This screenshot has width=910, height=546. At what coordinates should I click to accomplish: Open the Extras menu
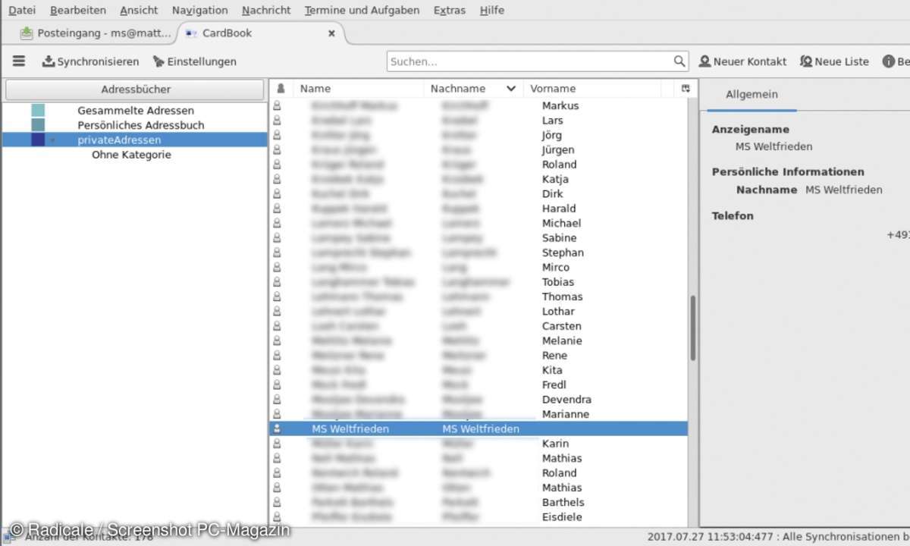point(450,10)
